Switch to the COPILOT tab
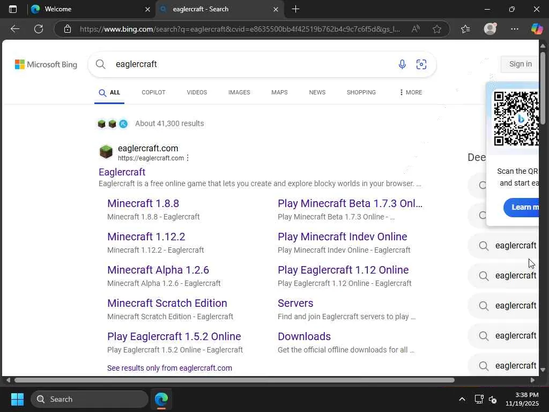This screenshot has height=412, width=549. (153, 92)
